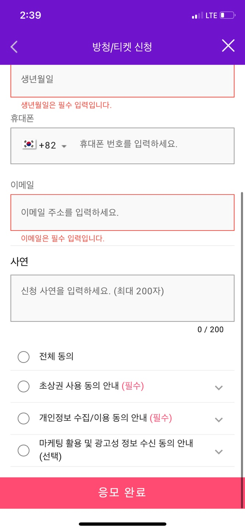
Task: Toggle the optional 마케팅 정보 수신 consent
Action: [24, 451]
